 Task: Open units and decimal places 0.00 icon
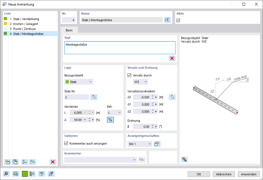tap(16, 174)
